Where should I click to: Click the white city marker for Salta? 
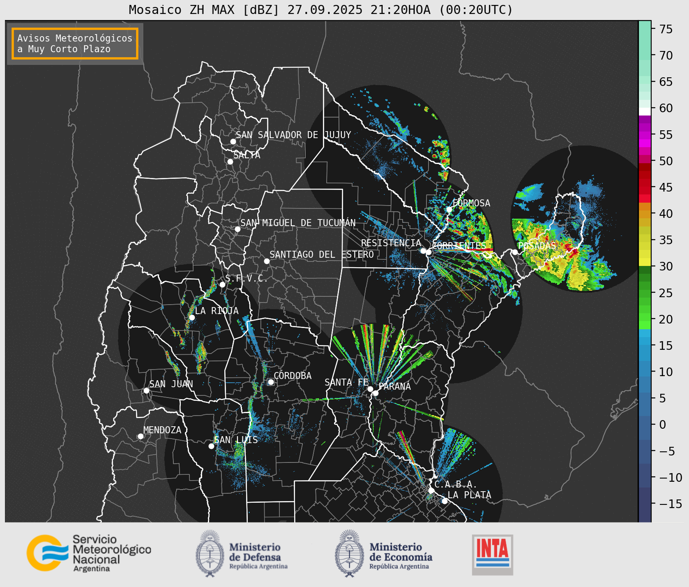[230, 162]
